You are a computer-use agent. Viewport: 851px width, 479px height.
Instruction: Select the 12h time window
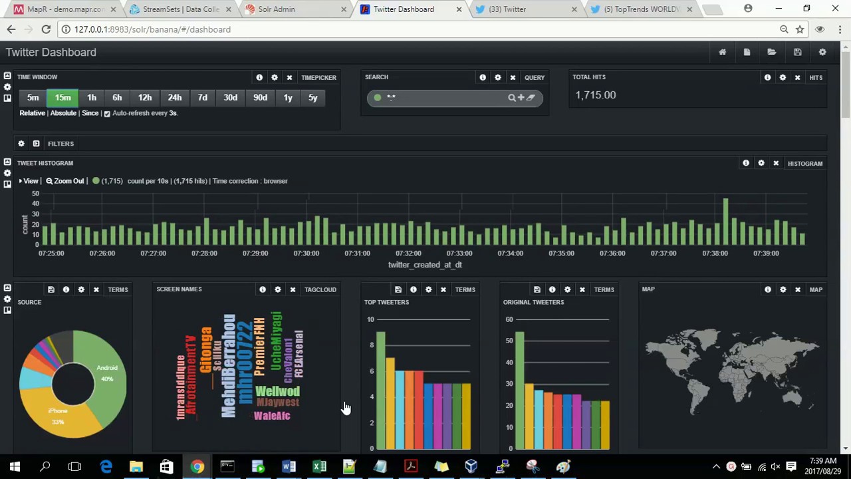click(145, 98)
